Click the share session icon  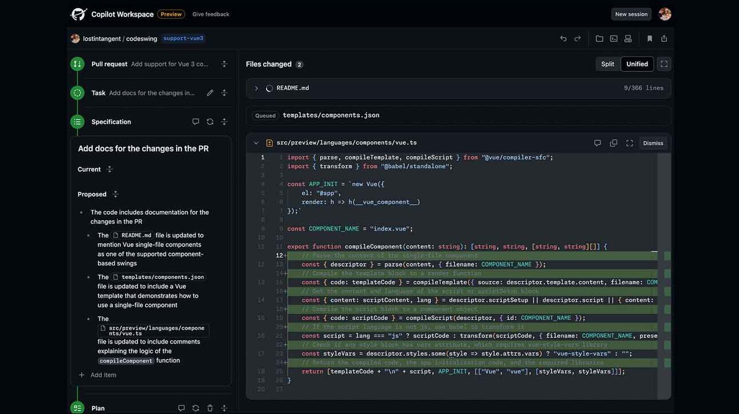click(664, 38)
